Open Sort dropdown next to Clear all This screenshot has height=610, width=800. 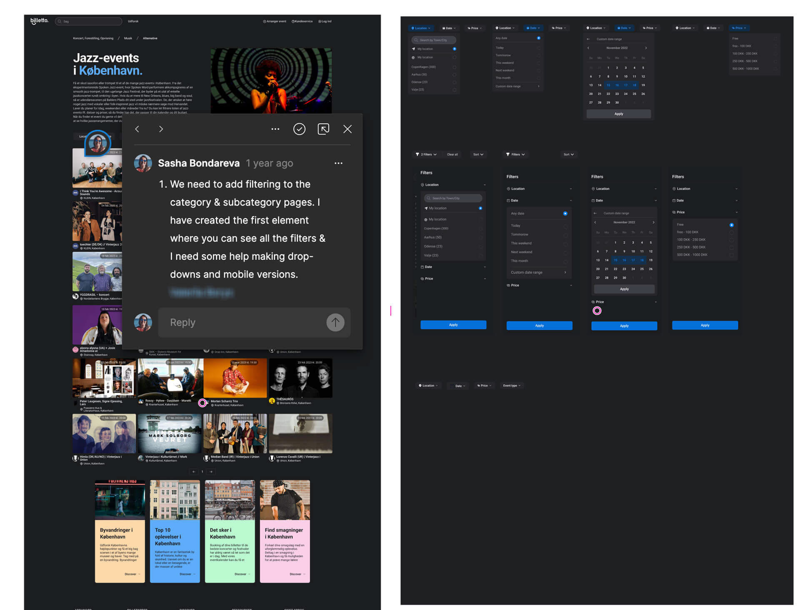(x=478, y=154)
